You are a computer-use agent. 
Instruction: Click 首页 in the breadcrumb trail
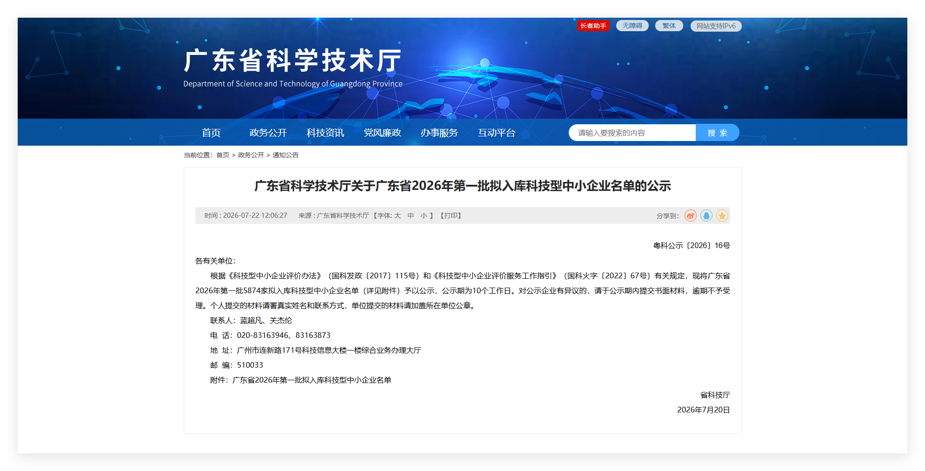pos(223,155)
